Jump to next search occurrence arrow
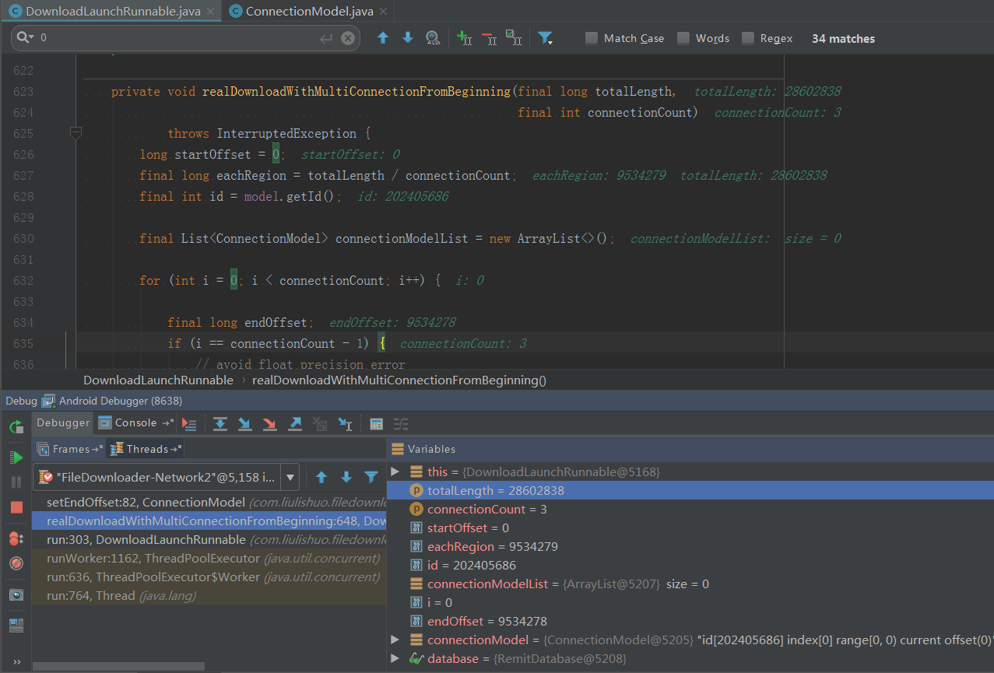Image resolution: width=994 pixels, height=673 pixels. 408,38
